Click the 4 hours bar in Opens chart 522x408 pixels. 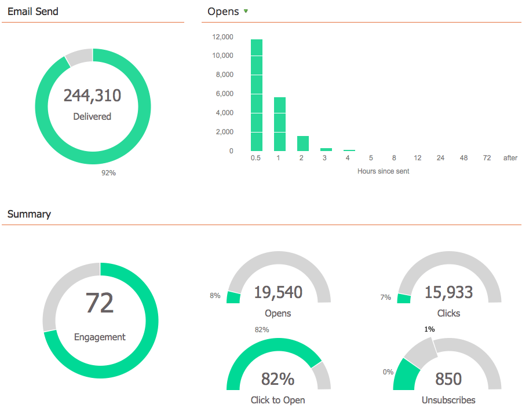click(x=348, y=150)
